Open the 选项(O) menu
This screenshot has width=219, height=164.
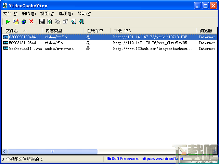coord(65,14)
